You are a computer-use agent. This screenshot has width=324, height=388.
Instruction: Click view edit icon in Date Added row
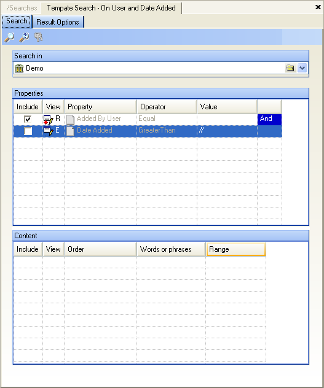point(49,131)
